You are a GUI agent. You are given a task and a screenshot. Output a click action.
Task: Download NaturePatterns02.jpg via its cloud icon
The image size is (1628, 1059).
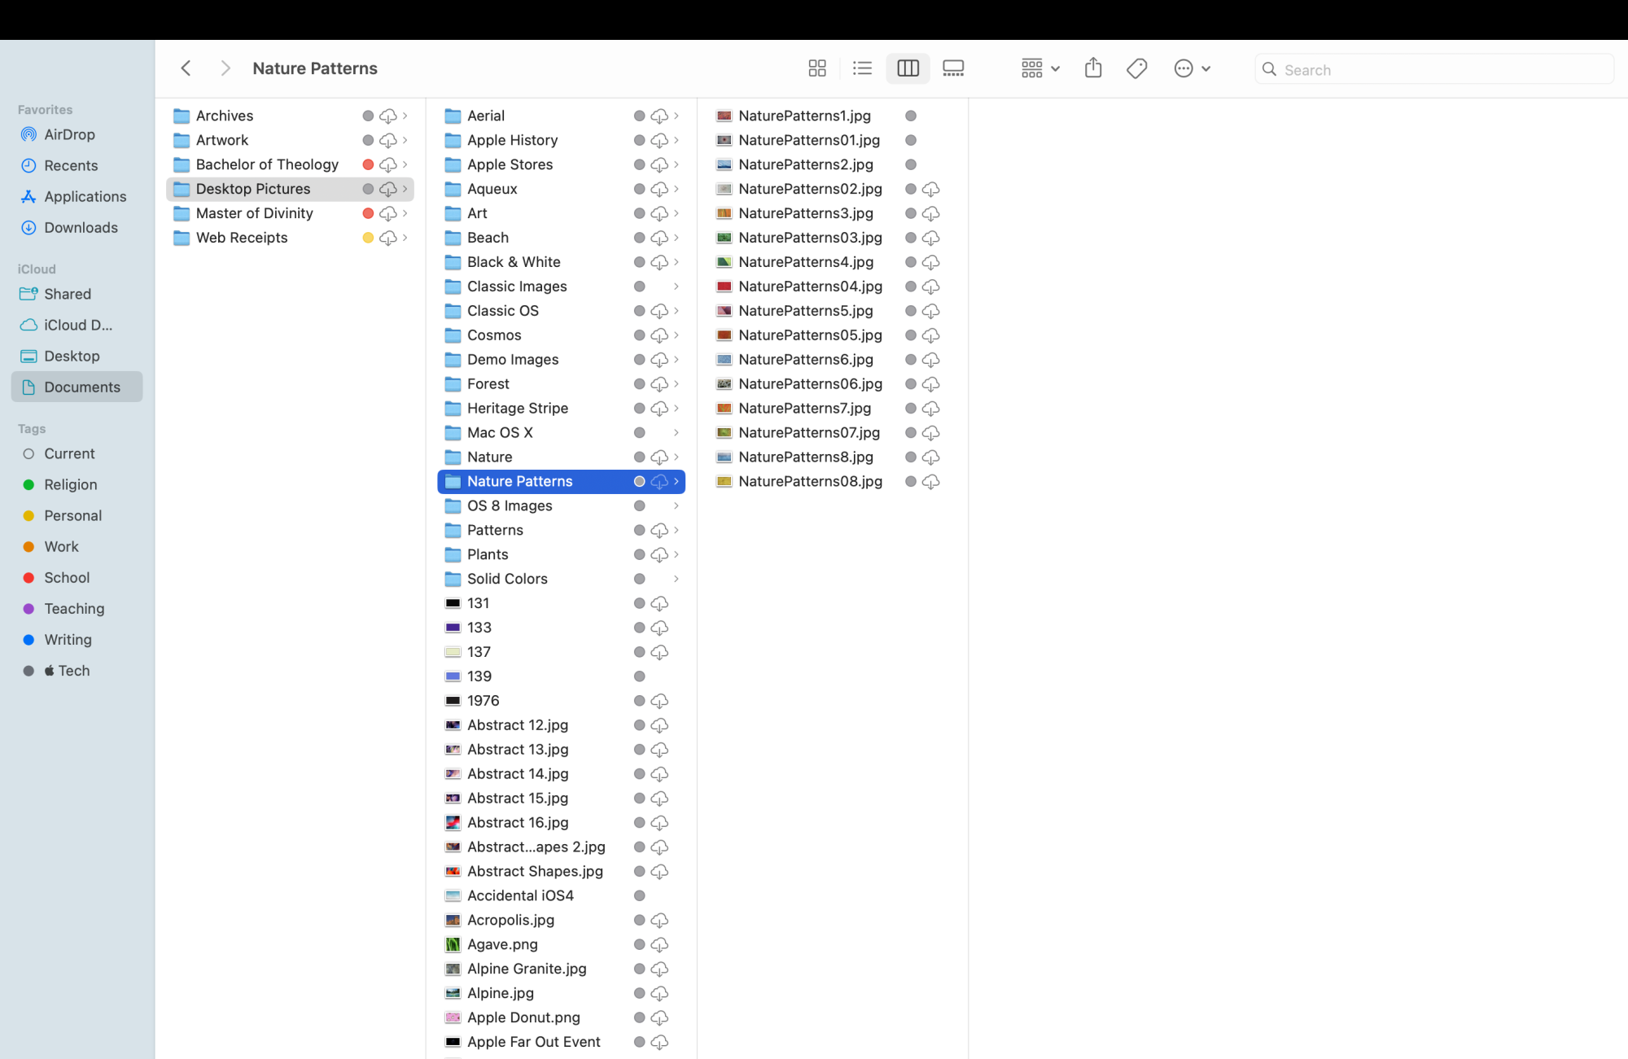coord(931,189)
